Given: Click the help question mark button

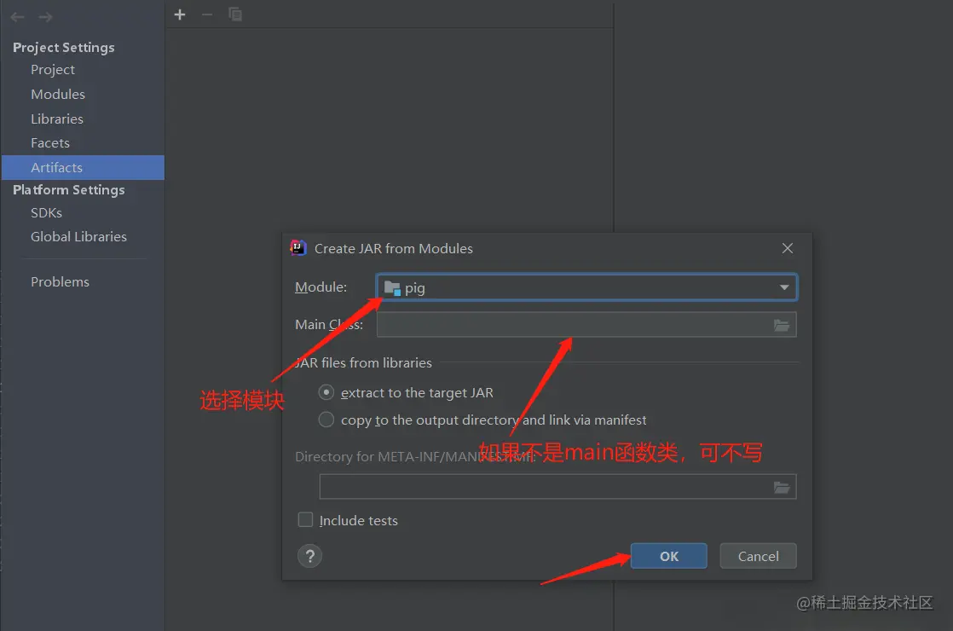Looking at the screenshot, I should (x=310, y=556).
